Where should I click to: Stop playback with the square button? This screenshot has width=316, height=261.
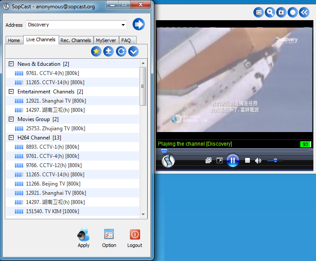point(247,161)
